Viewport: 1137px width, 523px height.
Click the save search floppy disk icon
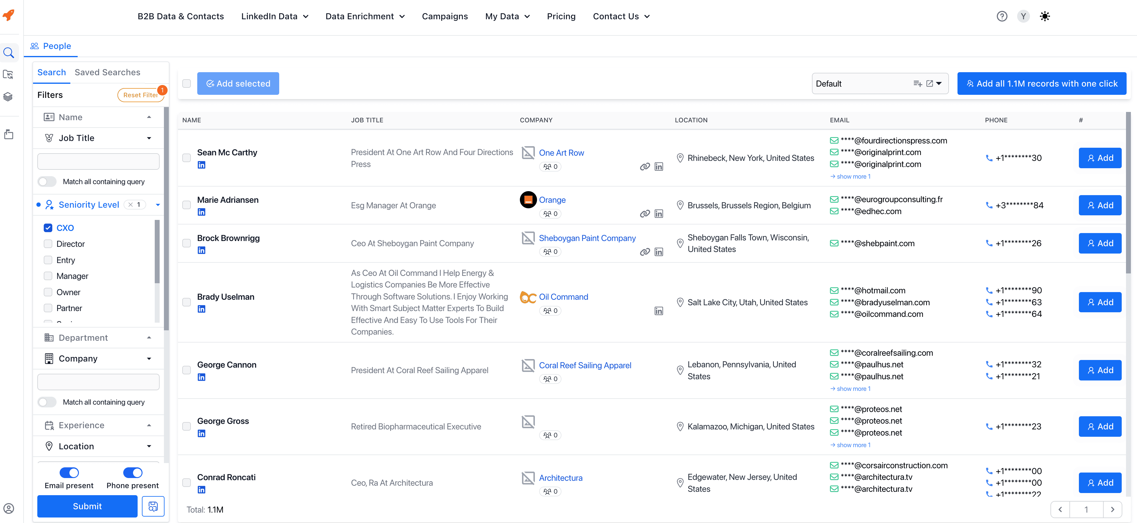click(x=153, y=506)
